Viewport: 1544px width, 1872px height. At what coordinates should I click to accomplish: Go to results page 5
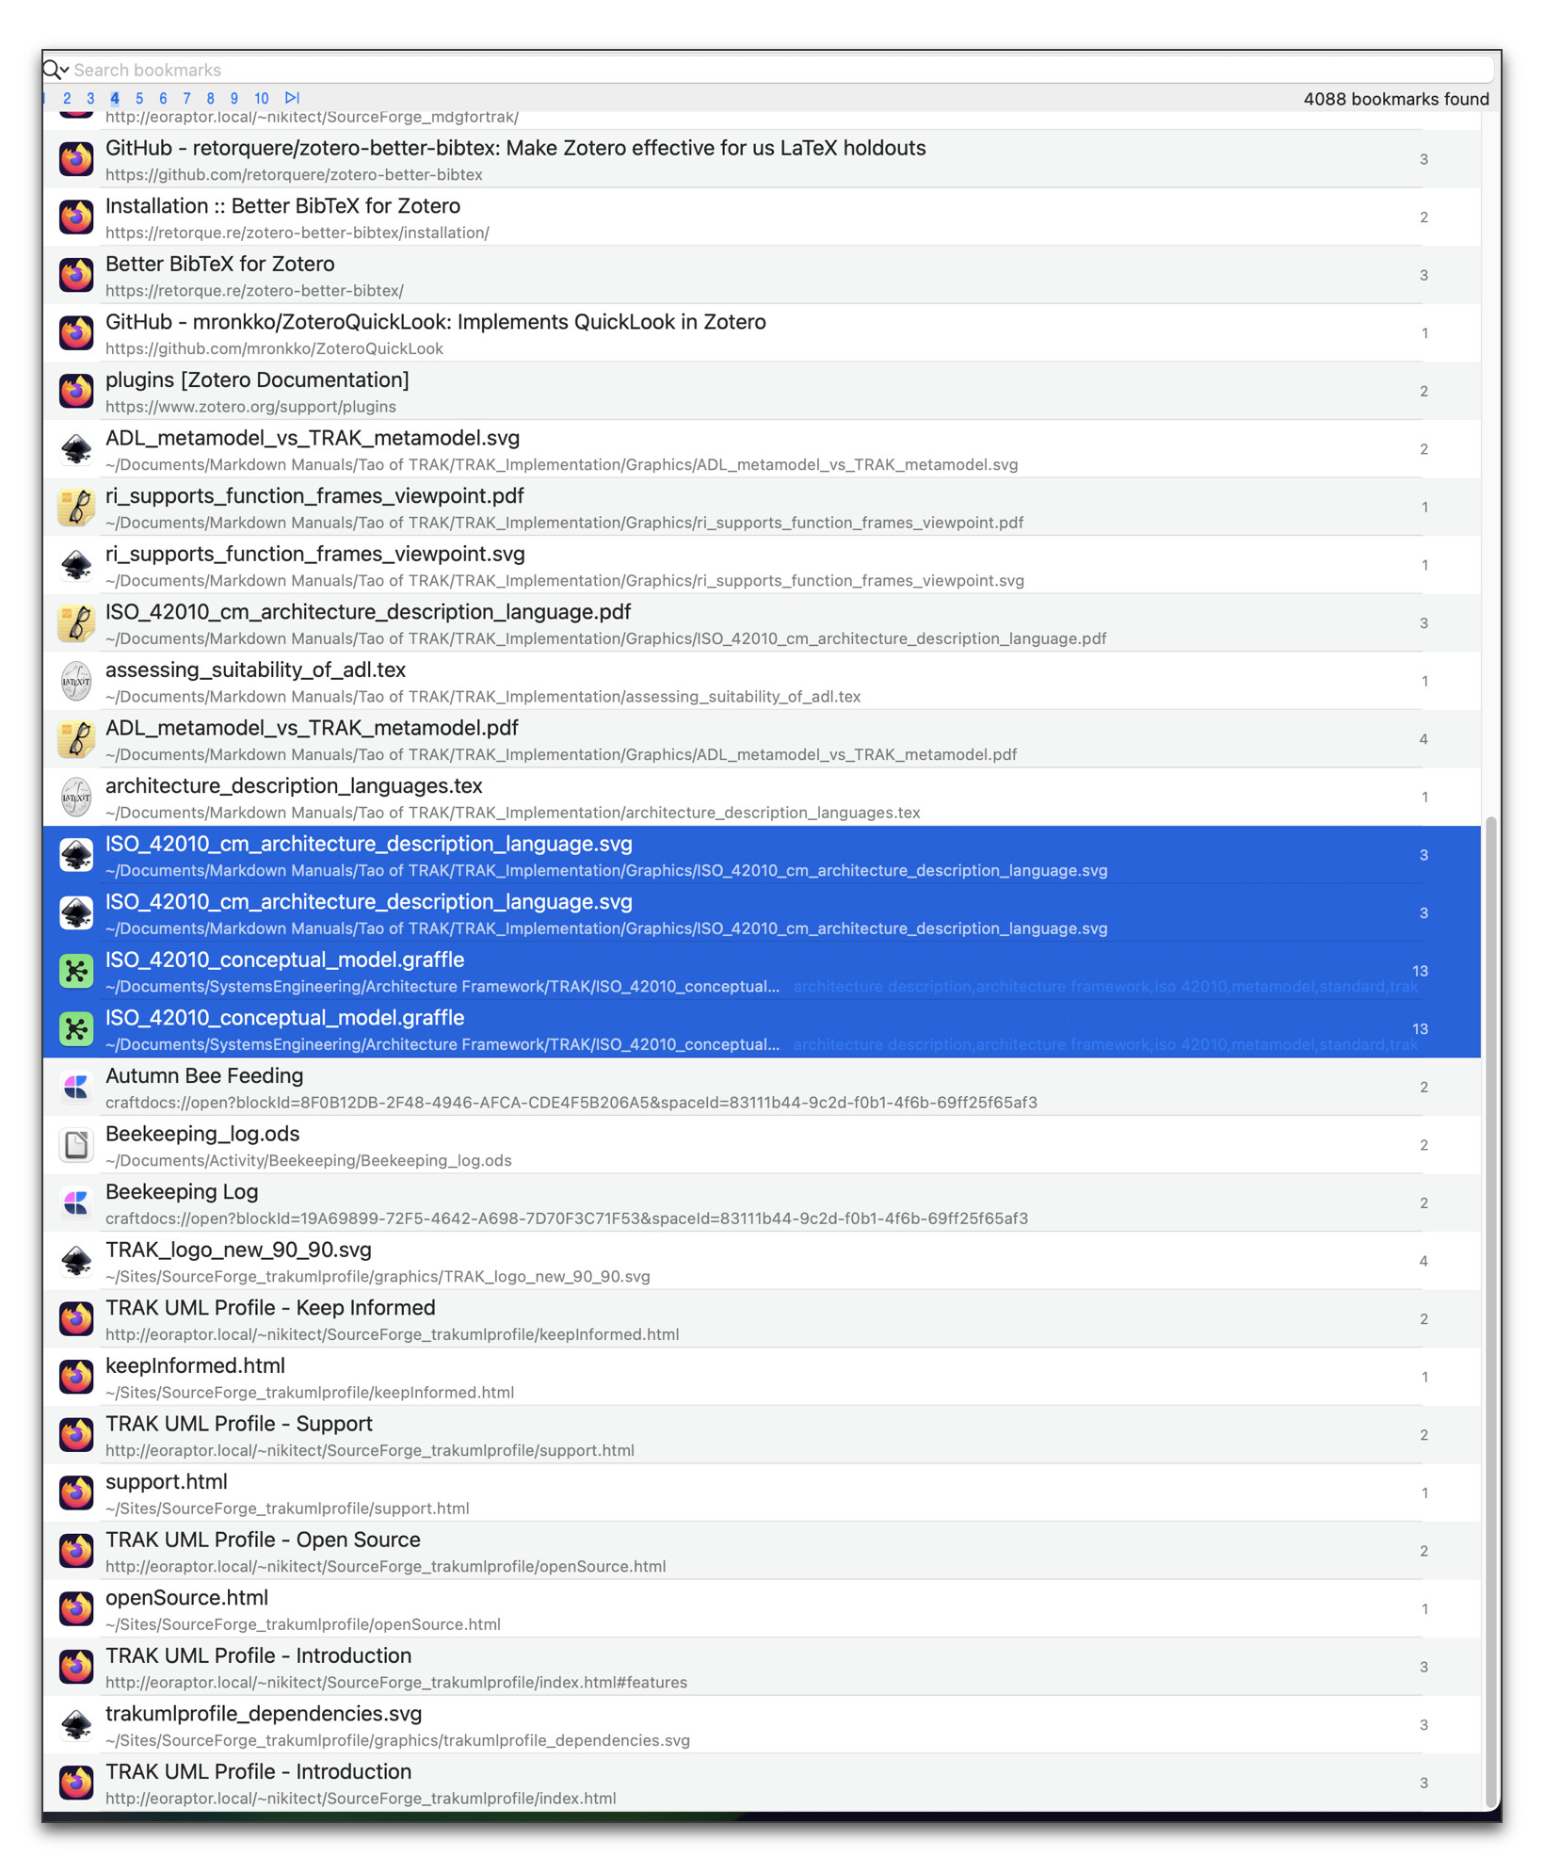[139, 99]
